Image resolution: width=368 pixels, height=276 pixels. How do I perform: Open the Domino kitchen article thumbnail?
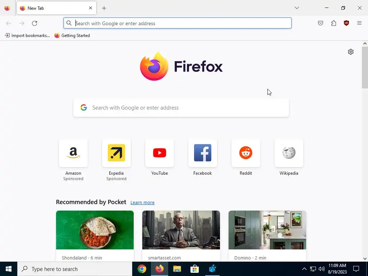[x=267, y=230]
